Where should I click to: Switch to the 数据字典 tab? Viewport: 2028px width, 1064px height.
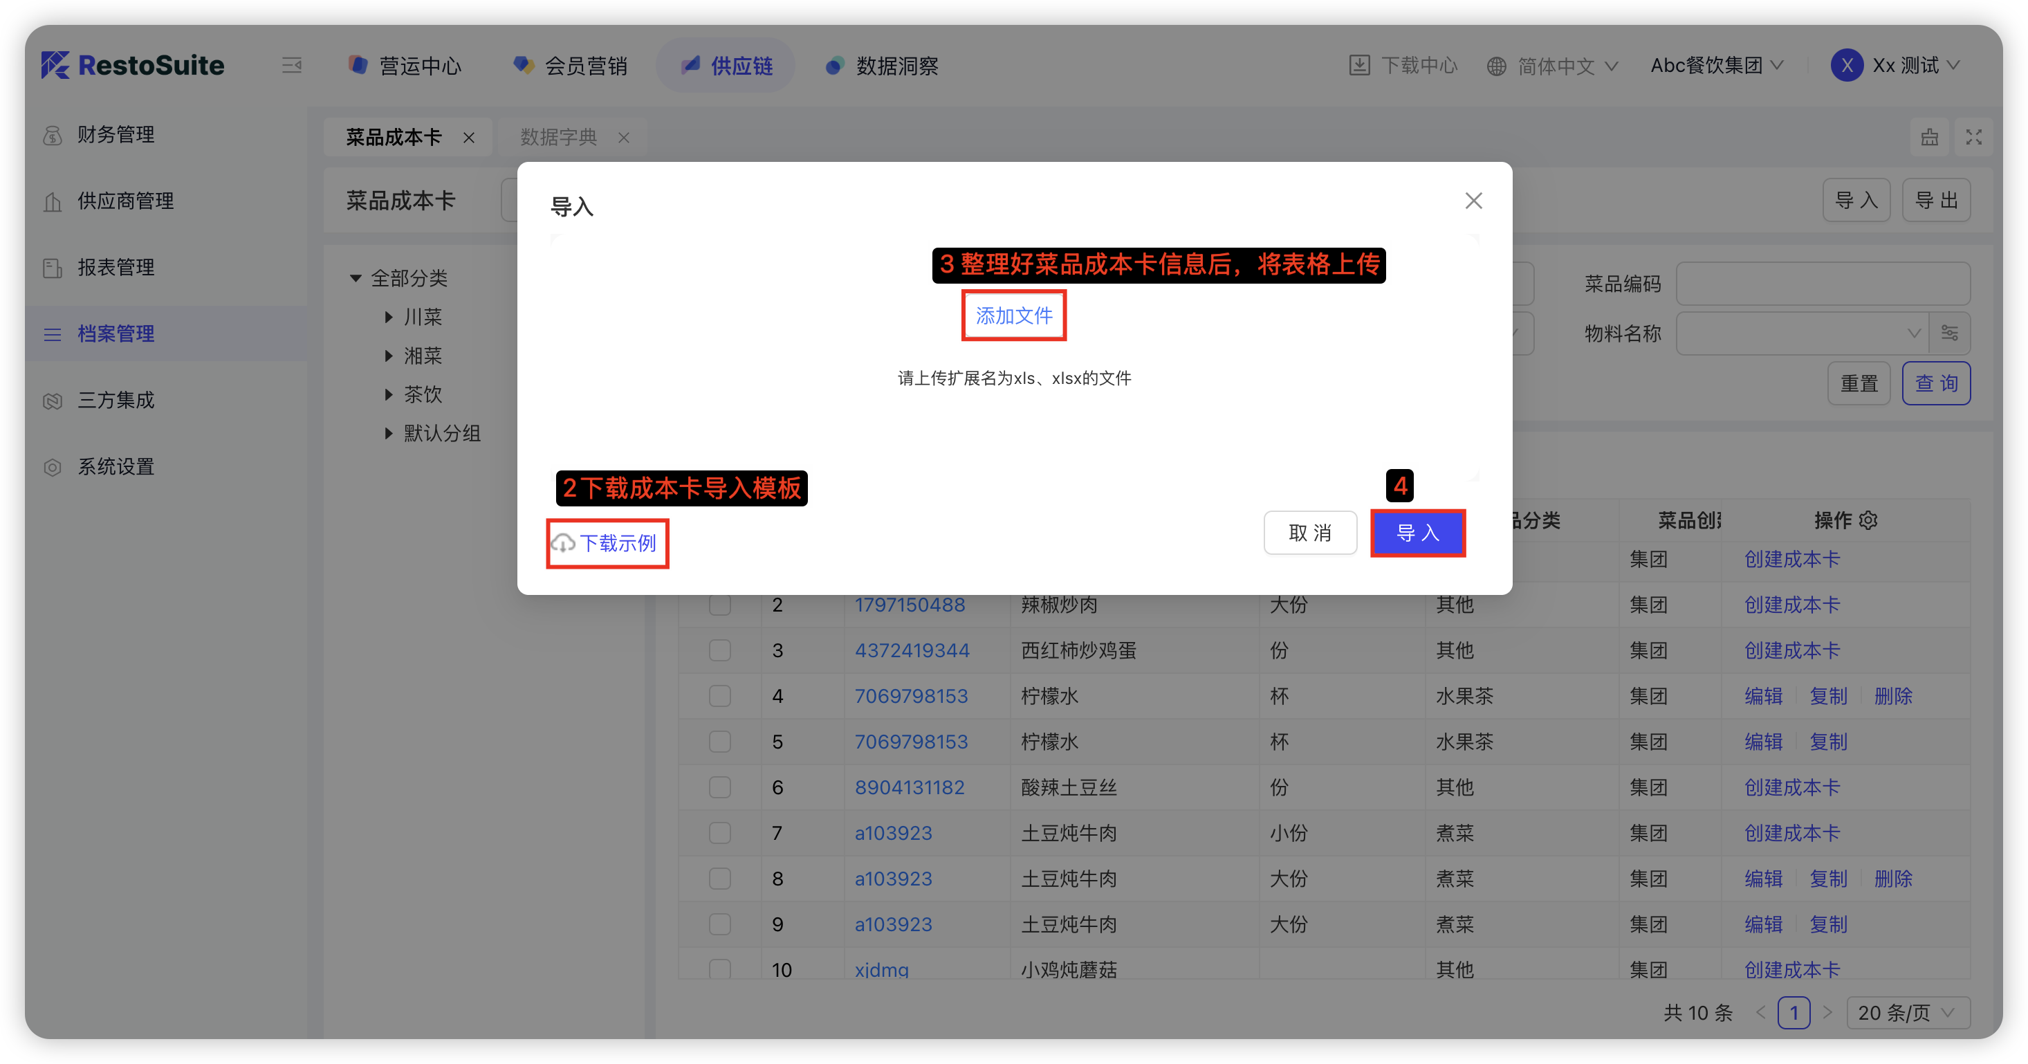(558, 138)
